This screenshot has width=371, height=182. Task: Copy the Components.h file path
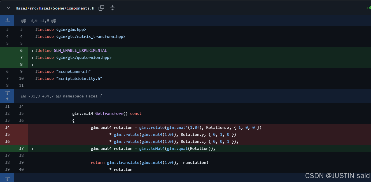point(101,8)
